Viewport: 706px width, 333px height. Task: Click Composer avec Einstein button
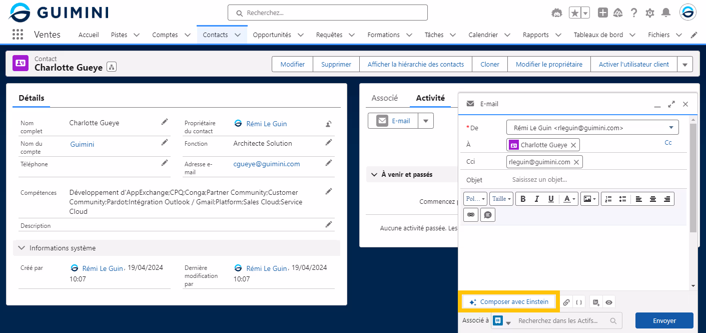click(509, 302)
